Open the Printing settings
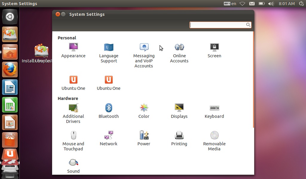Screen dimensions: 306x179 tap(179, 138)
